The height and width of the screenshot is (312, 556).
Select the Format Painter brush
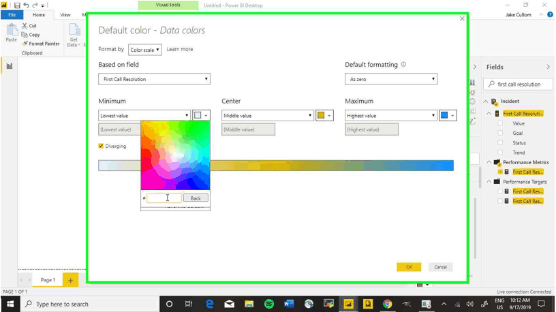click(x=25, y=44)
